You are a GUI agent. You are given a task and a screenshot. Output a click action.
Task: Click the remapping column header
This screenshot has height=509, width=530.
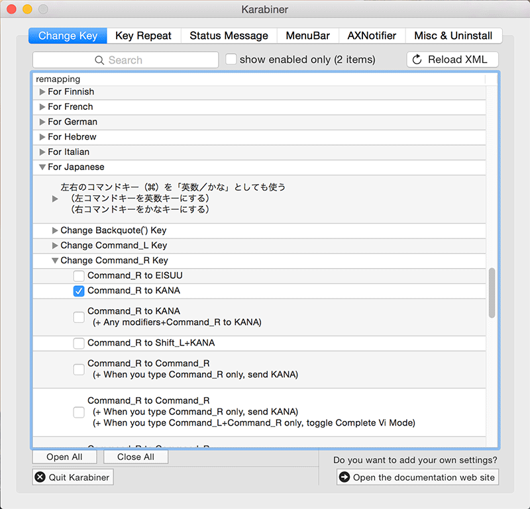(259, 79)
